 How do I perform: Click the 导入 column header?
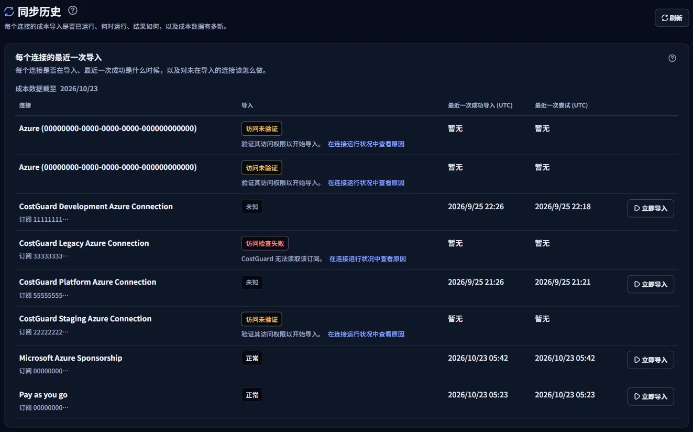tap(247, 105)
